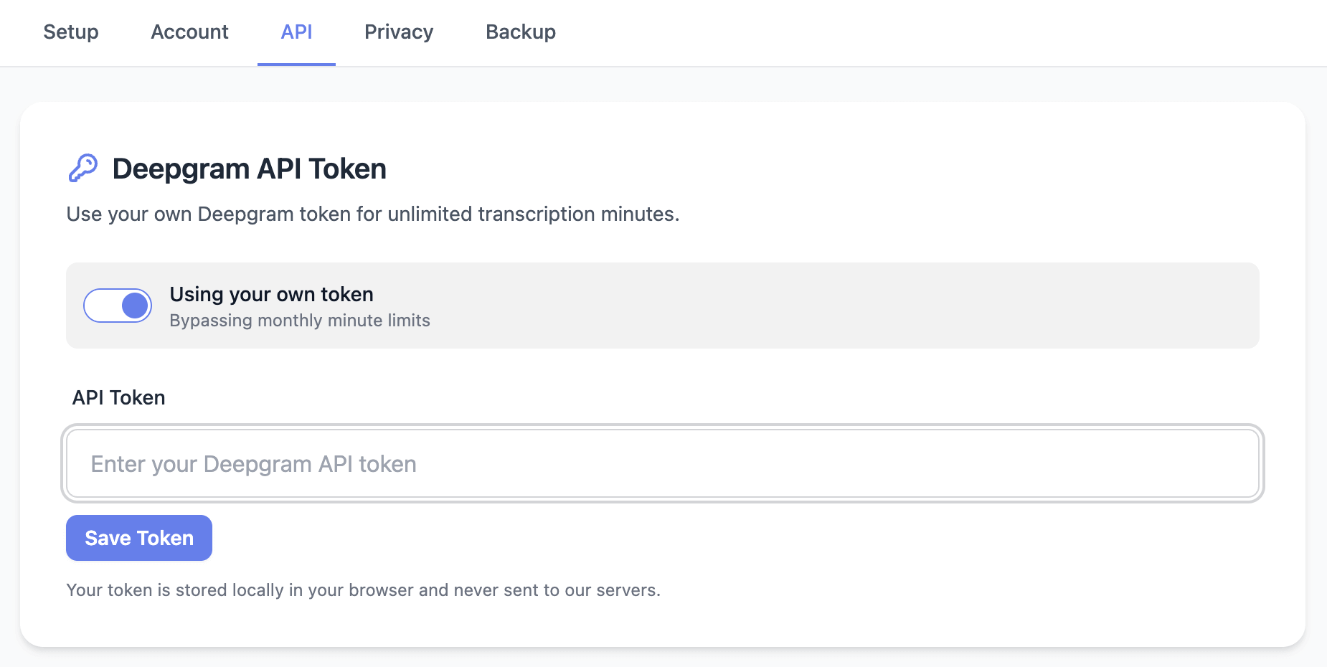Click the API Token field label
The height and width of the screenshot is (667, 1327).
(118, 397)
